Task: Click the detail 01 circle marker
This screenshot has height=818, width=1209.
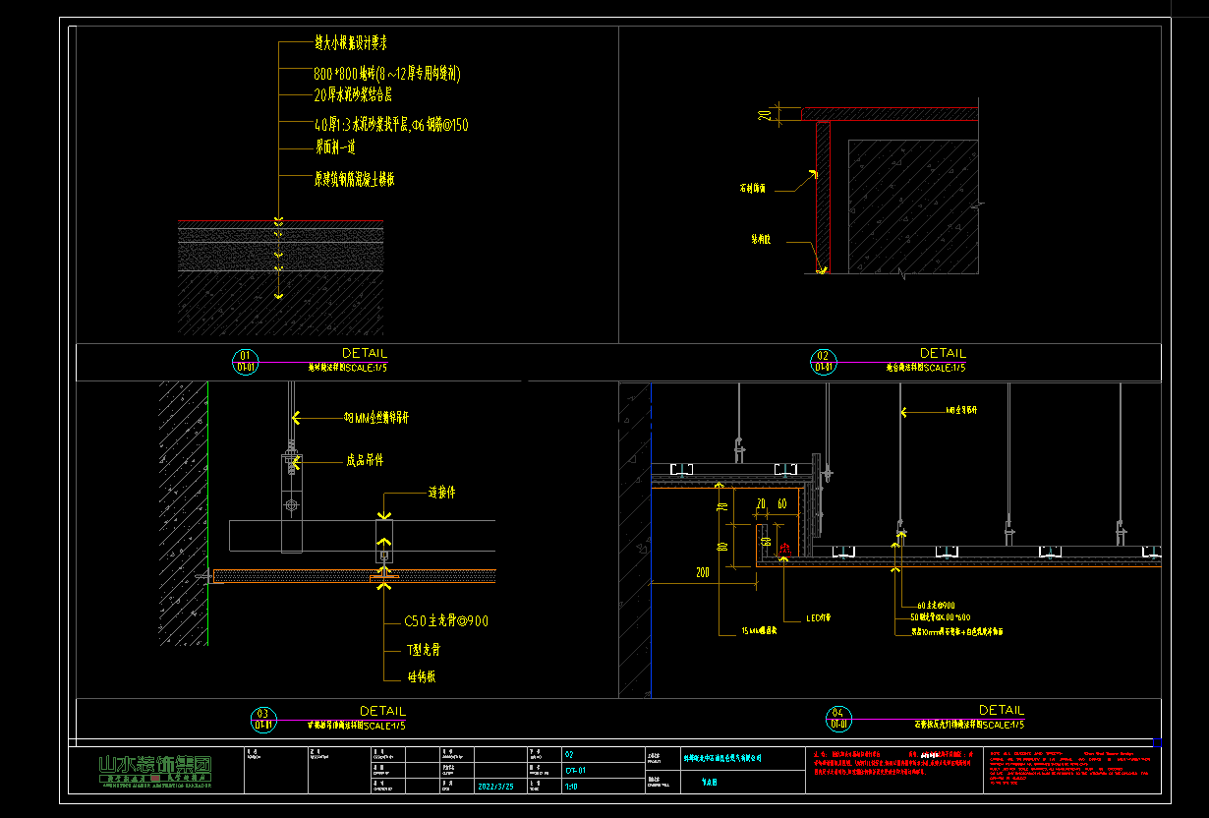Action: (x=246, y=361)
